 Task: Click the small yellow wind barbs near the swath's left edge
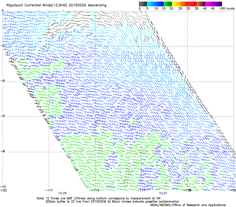14,62
